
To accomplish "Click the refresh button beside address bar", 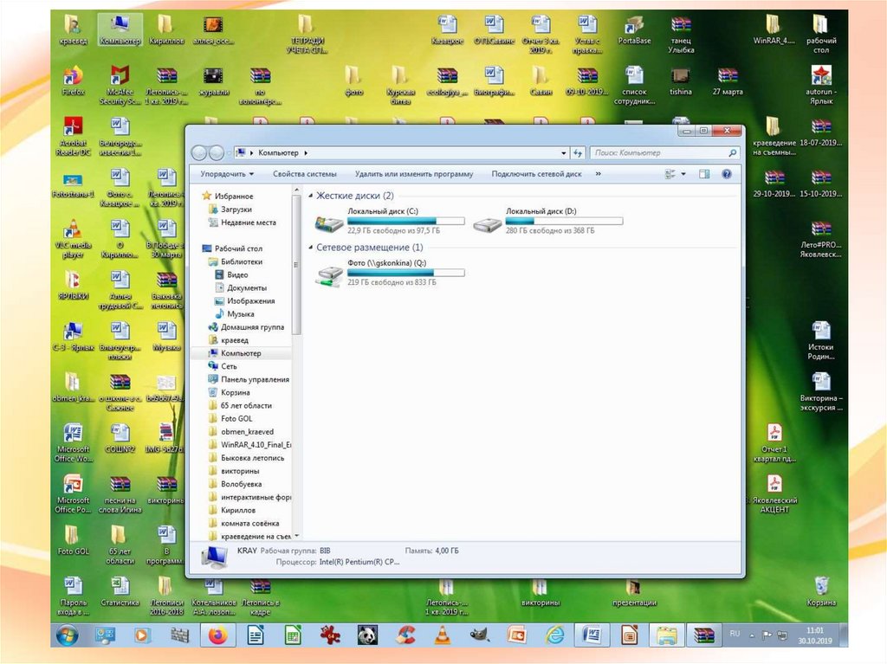I will tap(578, 153).
